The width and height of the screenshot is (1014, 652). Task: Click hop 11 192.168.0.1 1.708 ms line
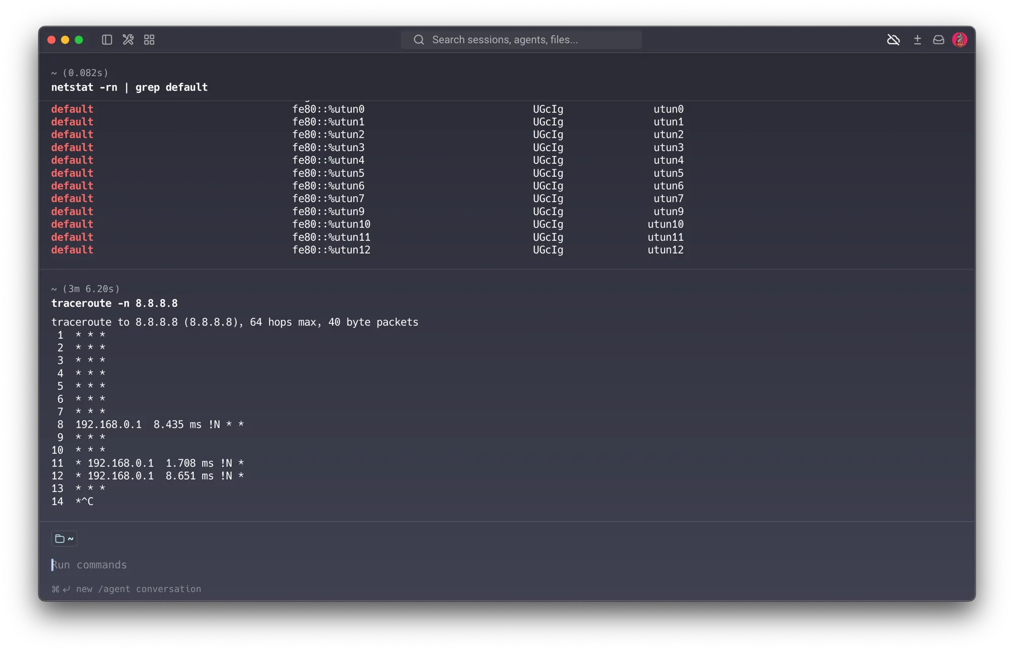148,463
